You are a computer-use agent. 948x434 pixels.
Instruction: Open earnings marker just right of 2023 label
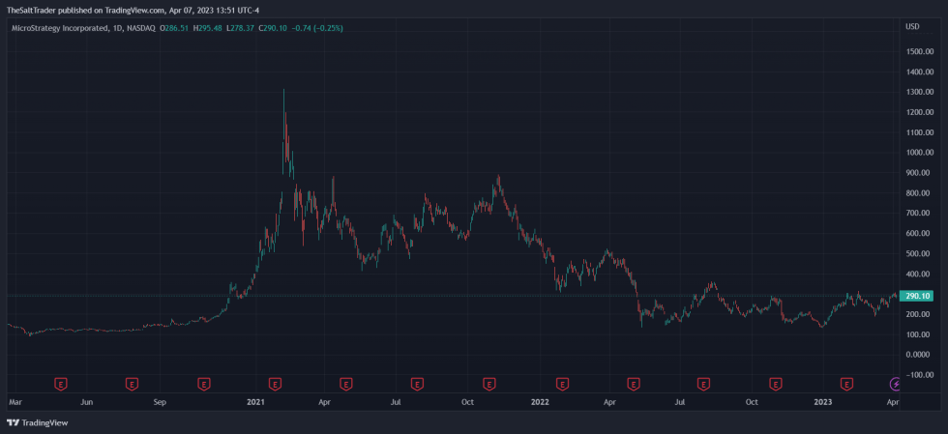(x=847, y=384)
